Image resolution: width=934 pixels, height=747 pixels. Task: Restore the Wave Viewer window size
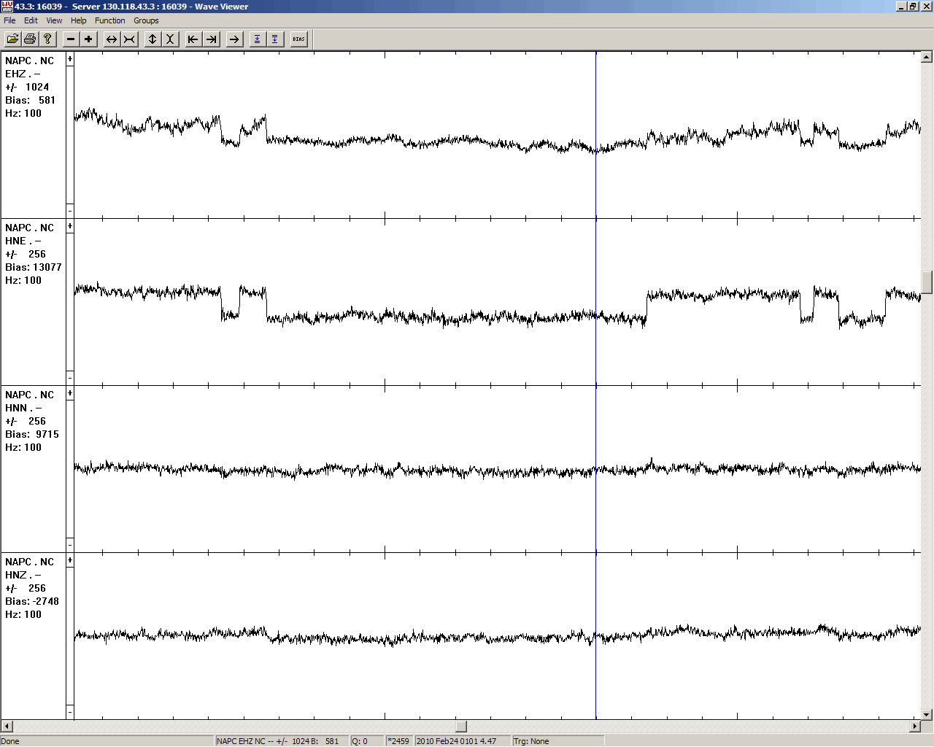[913, 7]
